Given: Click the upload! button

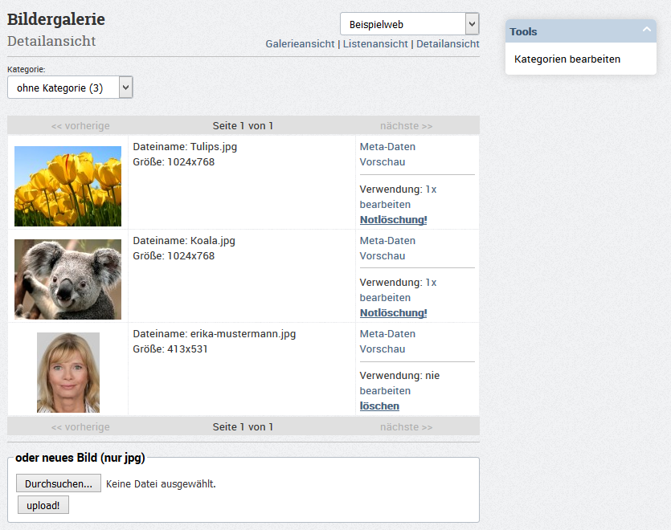Looking at the screenshot, I should point(43,505).
